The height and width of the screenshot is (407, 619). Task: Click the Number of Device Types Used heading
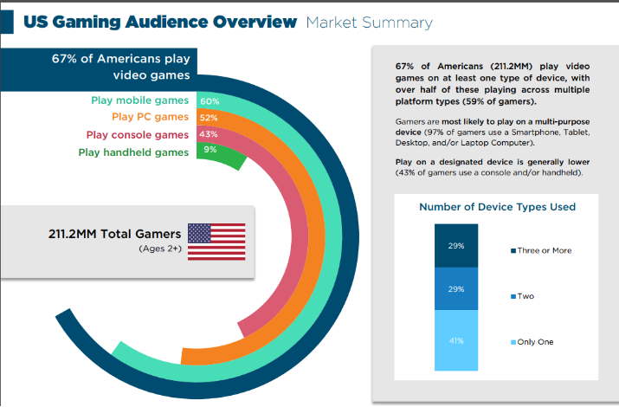pos(497,207)
